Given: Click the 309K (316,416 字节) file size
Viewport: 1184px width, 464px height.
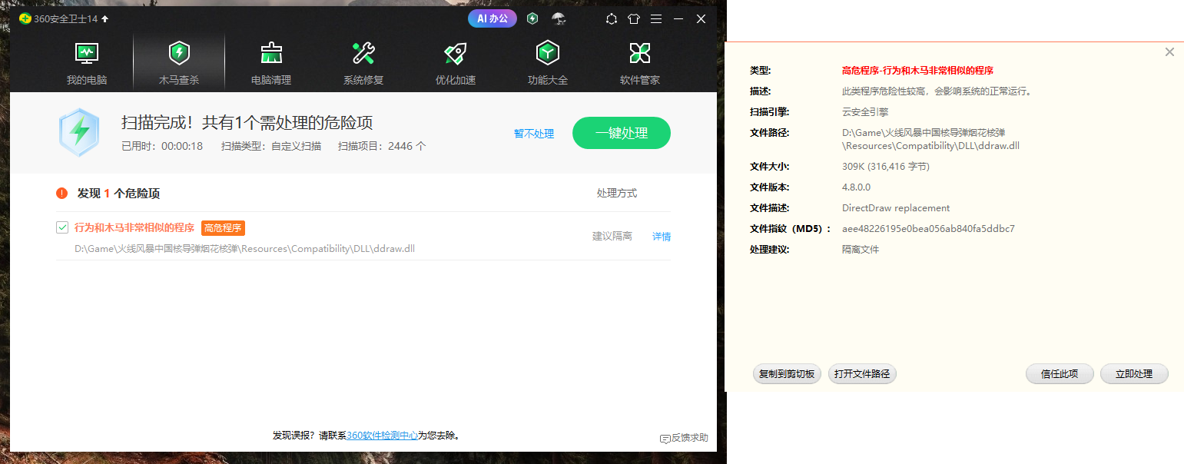Looking at the screenshot, I should 886,167.
